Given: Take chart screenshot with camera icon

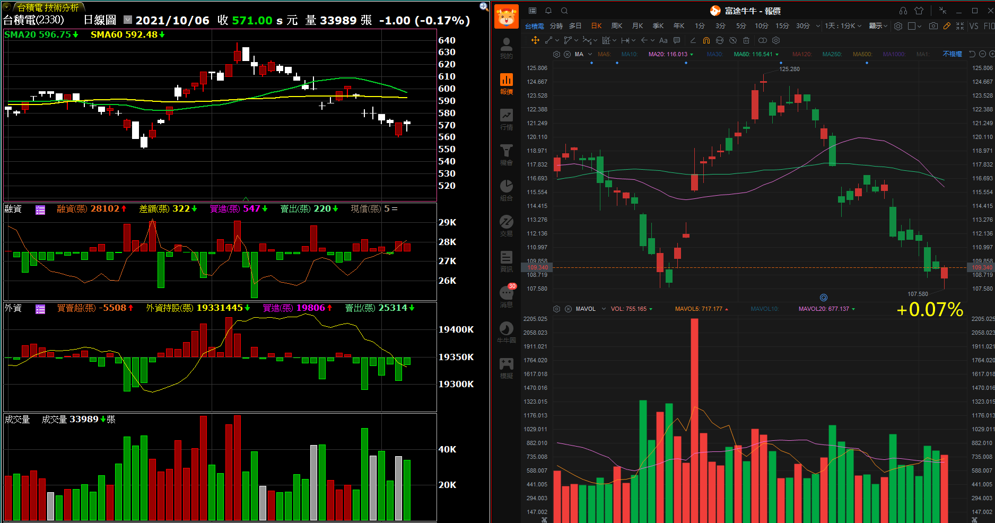Looking at the screenshot, I should 933,26.
